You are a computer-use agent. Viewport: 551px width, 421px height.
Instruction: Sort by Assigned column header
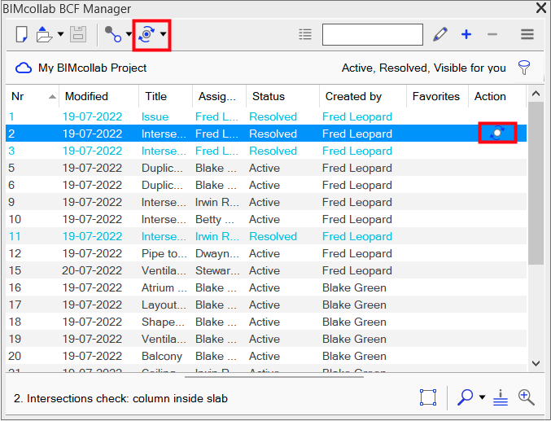pyautogui.click(x=219, y=96)
